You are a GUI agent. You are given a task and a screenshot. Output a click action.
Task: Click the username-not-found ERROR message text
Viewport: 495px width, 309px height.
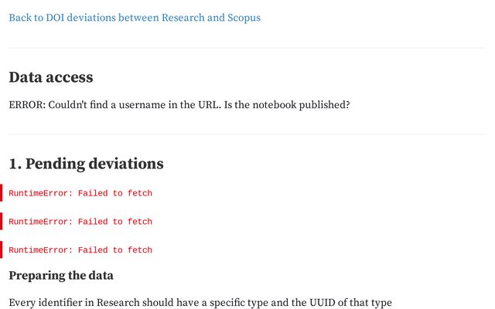[179, 105]
